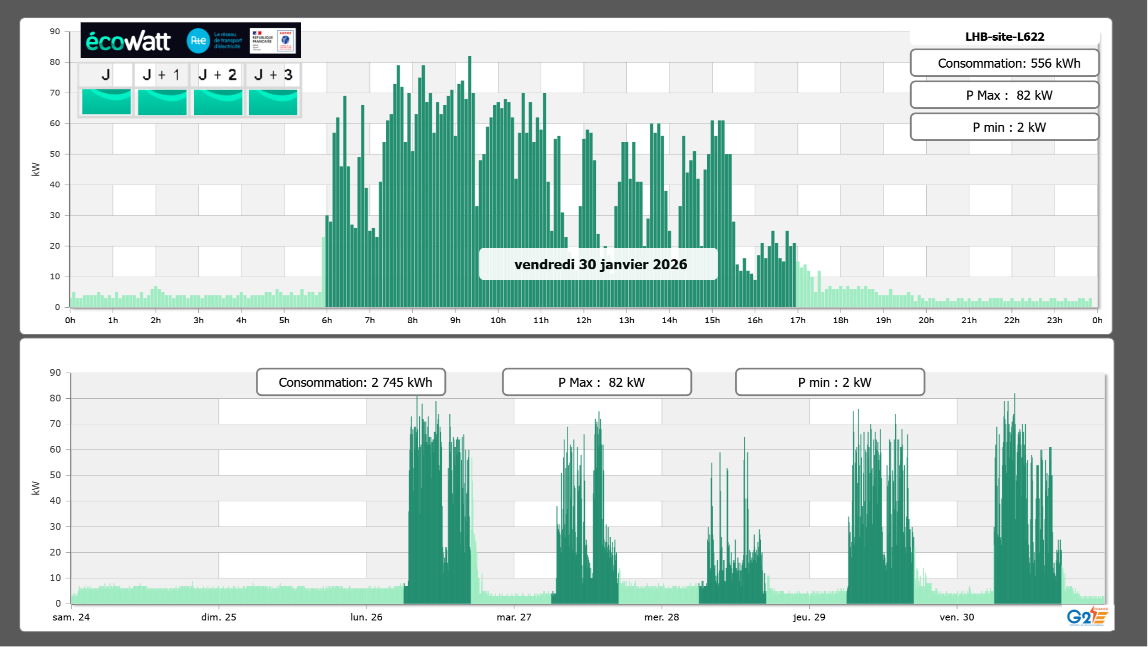The height and width of the screenshot is (647, 1148).
Task: Select the green J+2 forecast tile
Action: click(x=218, y=102)
